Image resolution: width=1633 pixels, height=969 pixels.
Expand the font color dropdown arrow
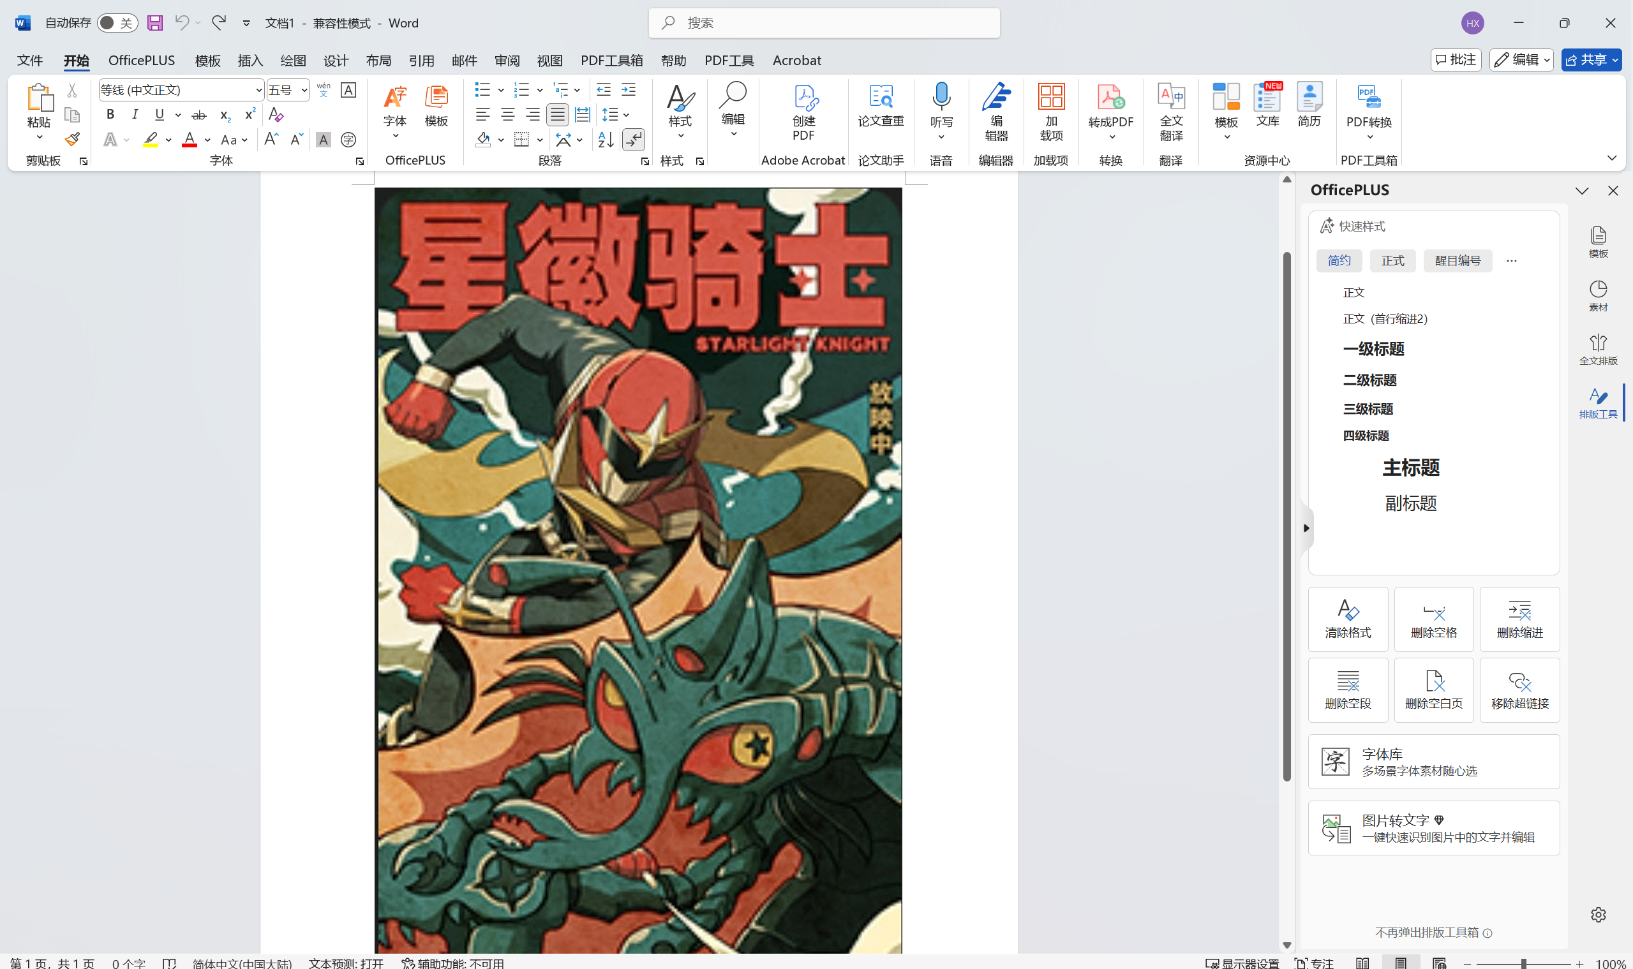click(207, 140)
